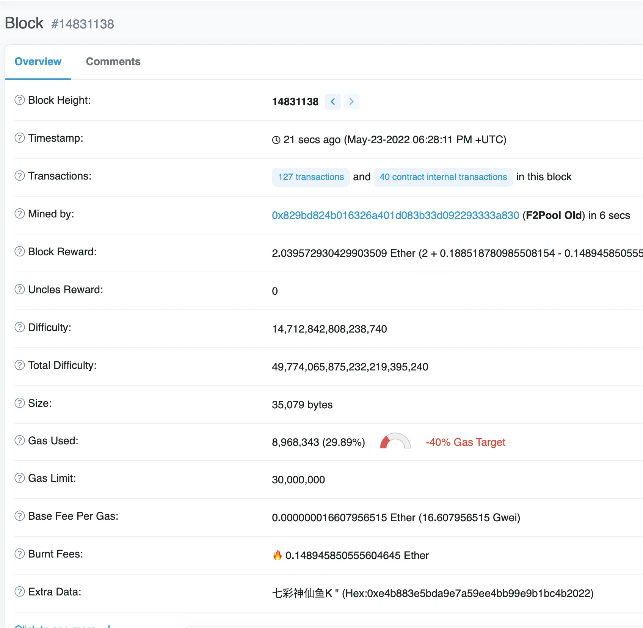Click the help icon beside Block Height

20,100
